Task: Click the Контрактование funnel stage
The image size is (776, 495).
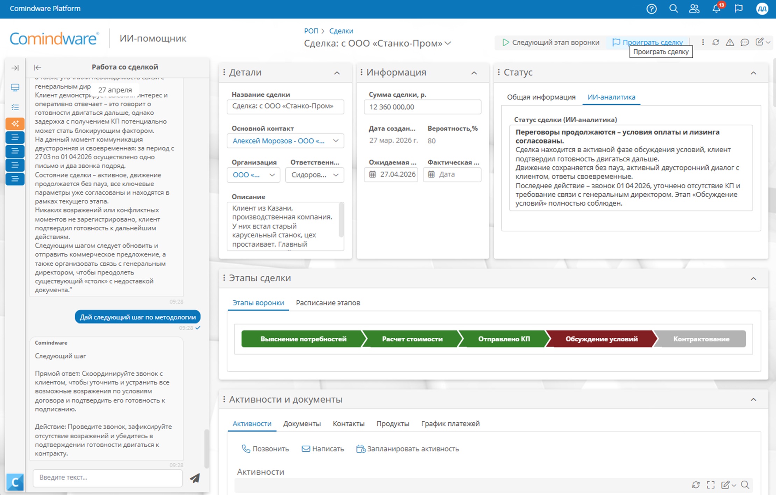Action: 701,339
